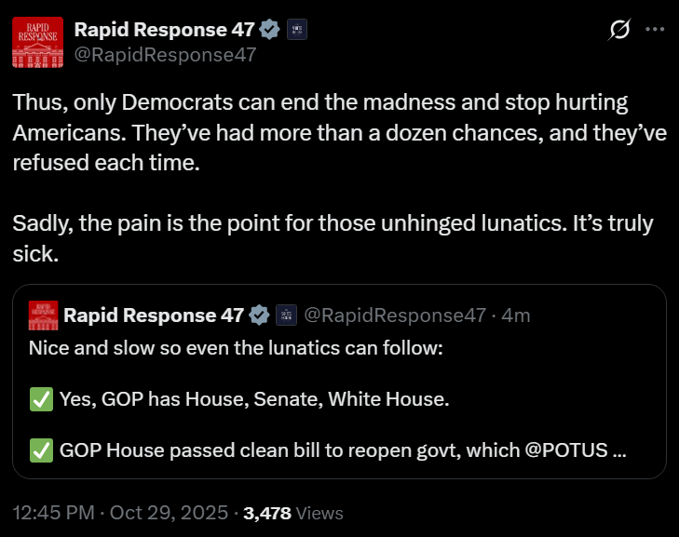Click the Rapid Response profile avatar at top
This screenshot has height=537, width=679.
coord(38,42)
